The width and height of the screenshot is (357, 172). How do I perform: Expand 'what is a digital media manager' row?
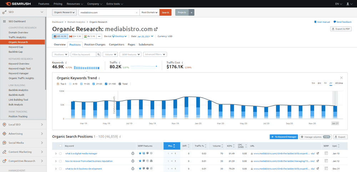tap(56, 153)
